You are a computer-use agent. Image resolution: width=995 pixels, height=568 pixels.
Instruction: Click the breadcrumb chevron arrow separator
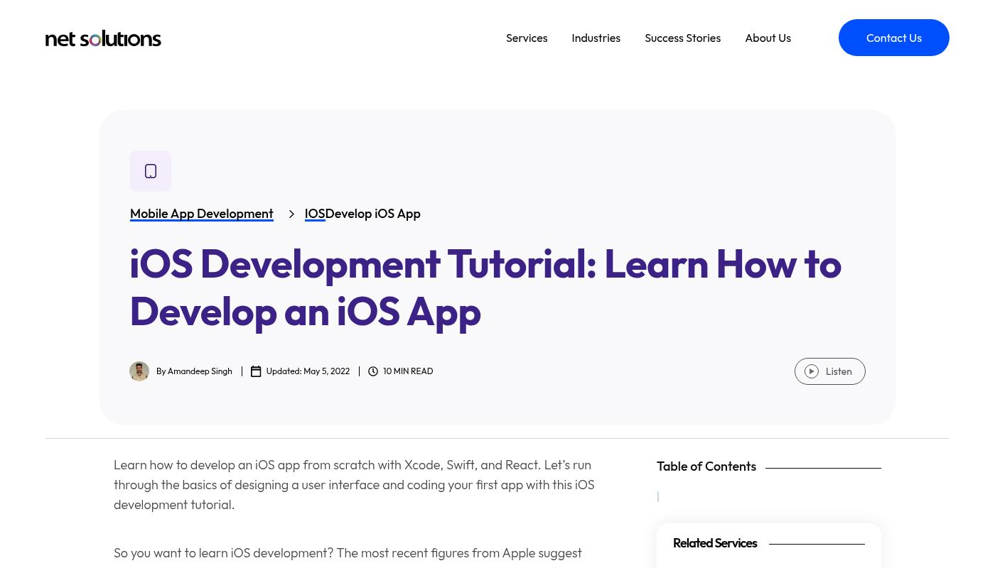point(291,214)
